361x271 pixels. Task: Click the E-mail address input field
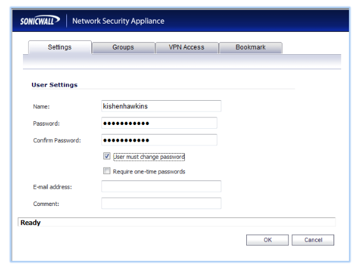[161, 186]
